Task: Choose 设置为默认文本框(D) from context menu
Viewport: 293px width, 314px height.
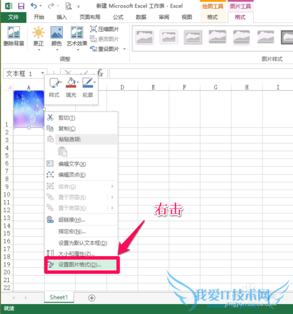Action: 81,243
